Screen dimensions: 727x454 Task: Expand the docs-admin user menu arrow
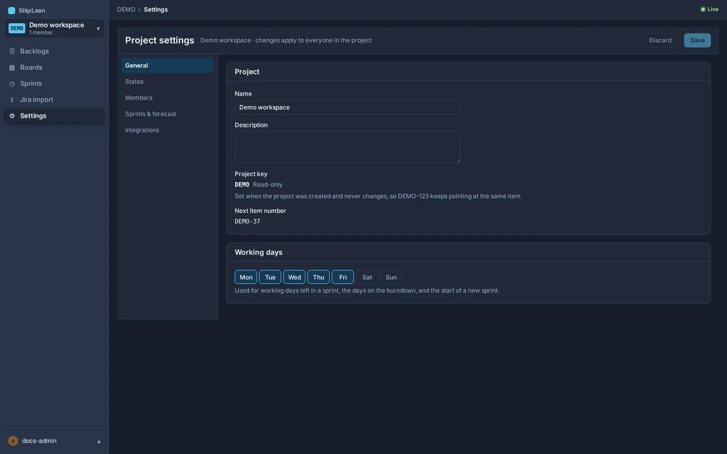click(99, 441)
